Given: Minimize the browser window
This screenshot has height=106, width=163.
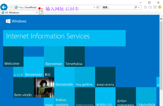Looking at the screenshot, I should (141, 3).
